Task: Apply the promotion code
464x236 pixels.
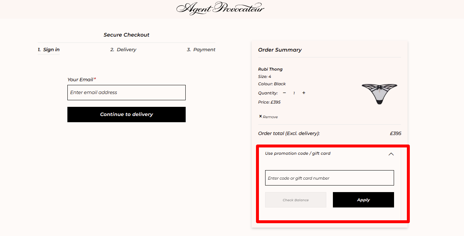Action: point(363,200)
